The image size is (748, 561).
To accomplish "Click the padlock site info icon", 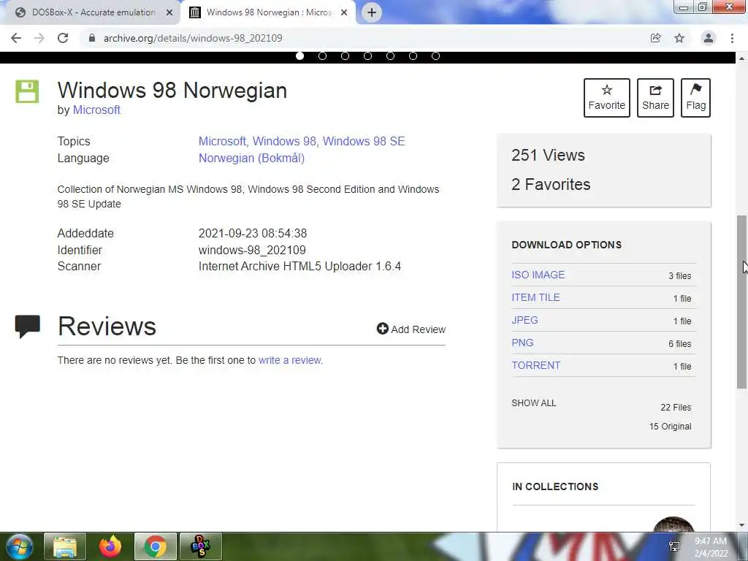I will [92, 38].
